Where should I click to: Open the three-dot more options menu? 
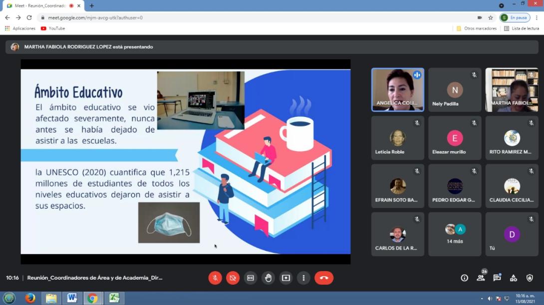click(303, 278)
